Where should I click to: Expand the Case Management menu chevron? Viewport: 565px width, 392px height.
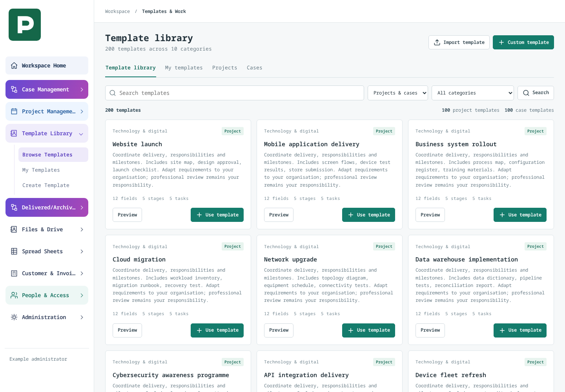click(x=82, y=89)
